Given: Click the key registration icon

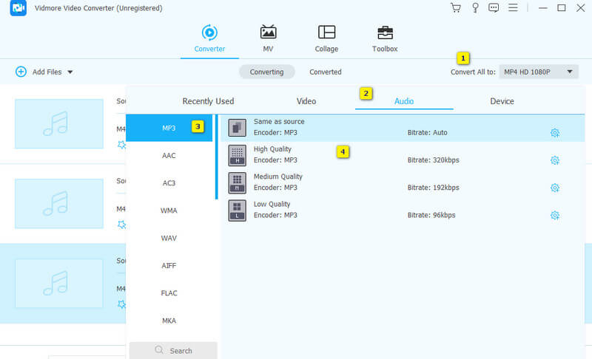Looking at the screenshot, I should [x=475, y=8].
